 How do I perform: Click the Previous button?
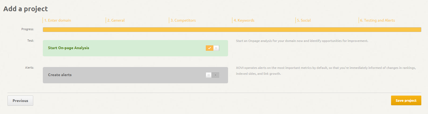(20, 101)
